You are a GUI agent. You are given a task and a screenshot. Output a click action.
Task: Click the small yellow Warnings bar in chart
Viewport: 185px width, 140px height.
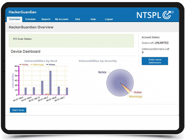pyautogui.click(x=48, y=94)
